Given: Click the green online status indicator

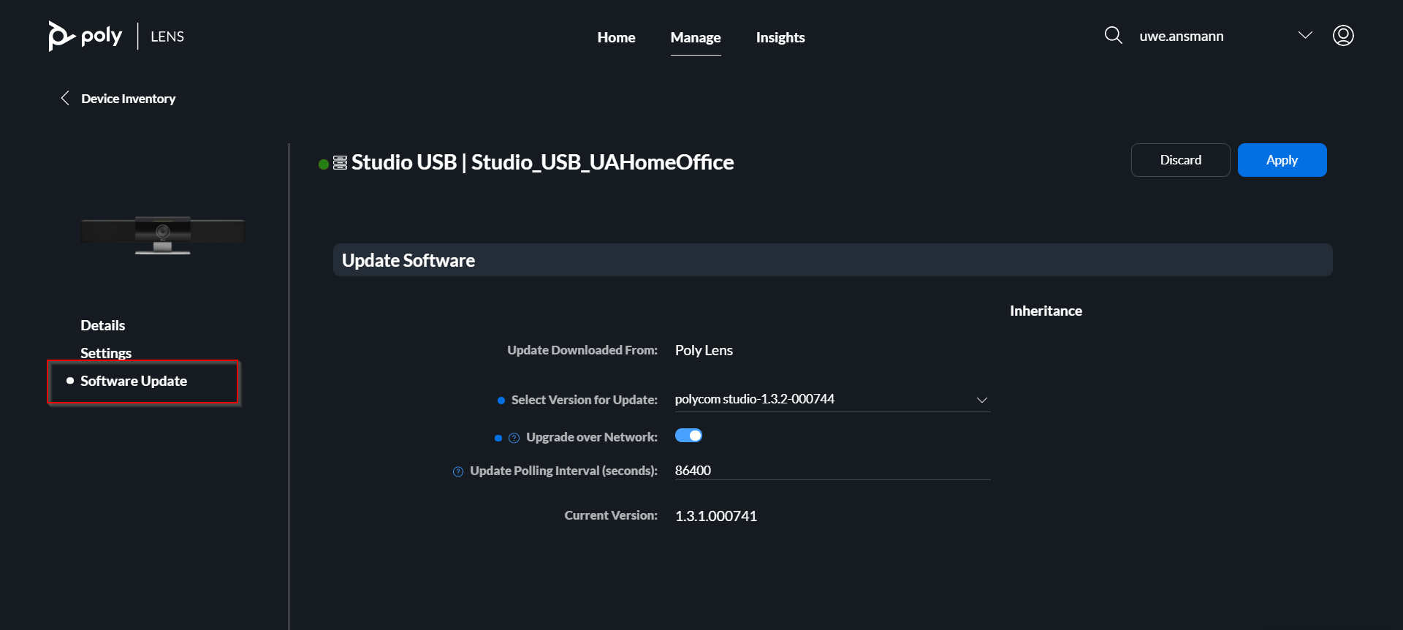Looking at the screenshot, I should pos(324,164).
